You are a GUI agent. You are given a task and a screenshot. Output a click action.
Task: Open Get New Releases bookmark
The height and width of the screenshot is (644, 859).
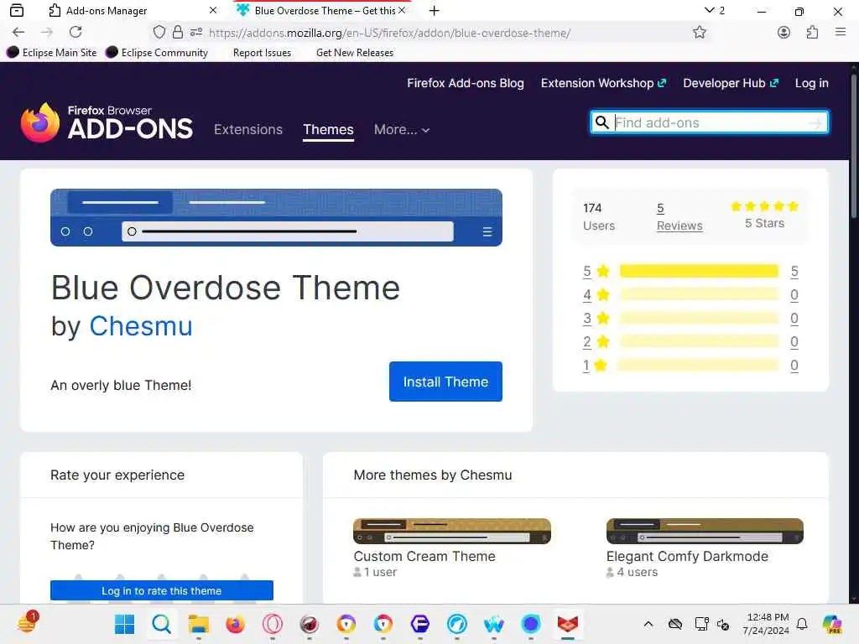355,53
